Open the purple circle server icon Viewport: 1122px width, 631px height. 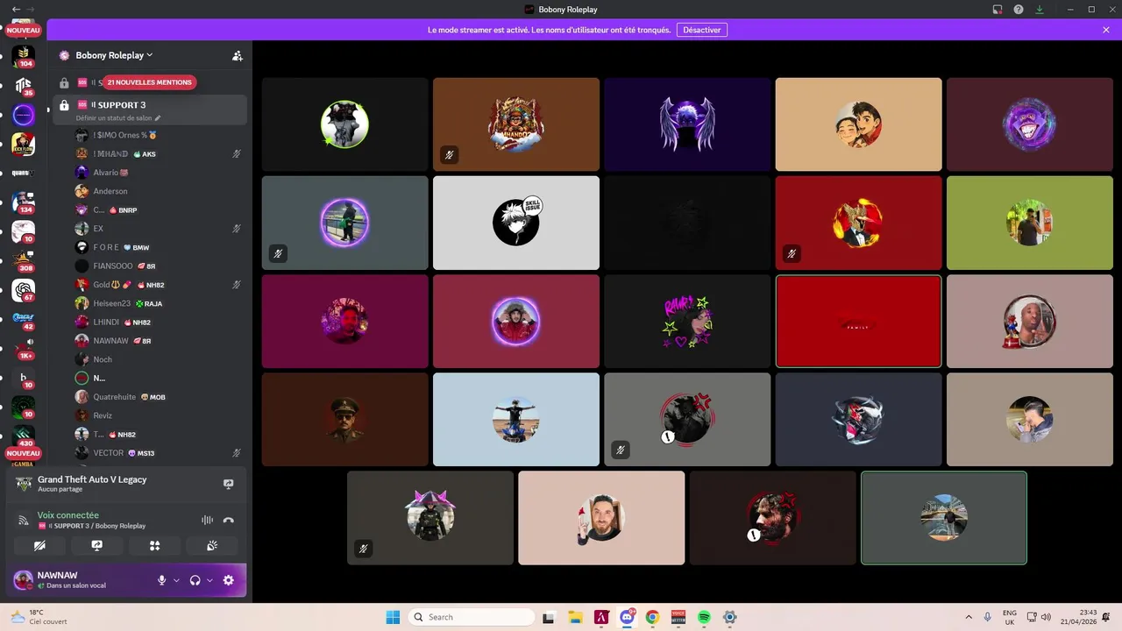24,115
